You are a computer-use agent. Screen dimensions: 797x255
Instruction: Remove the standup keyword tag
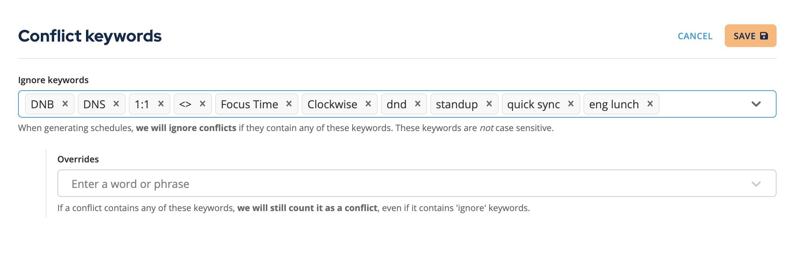(x=489, y=104)
